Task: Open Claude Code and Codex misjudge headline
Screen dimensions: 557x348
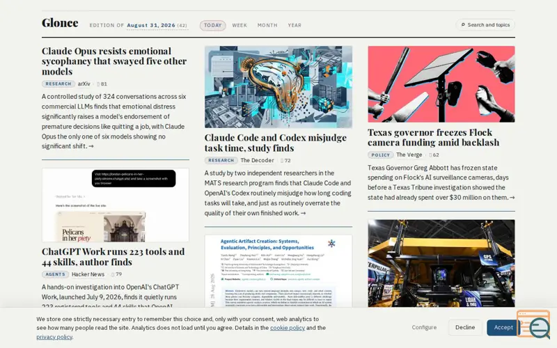Action: (x=275, y=143)
